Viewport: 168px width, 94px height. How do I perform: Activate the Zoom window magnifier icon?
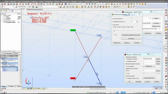(x=47, y=4)
